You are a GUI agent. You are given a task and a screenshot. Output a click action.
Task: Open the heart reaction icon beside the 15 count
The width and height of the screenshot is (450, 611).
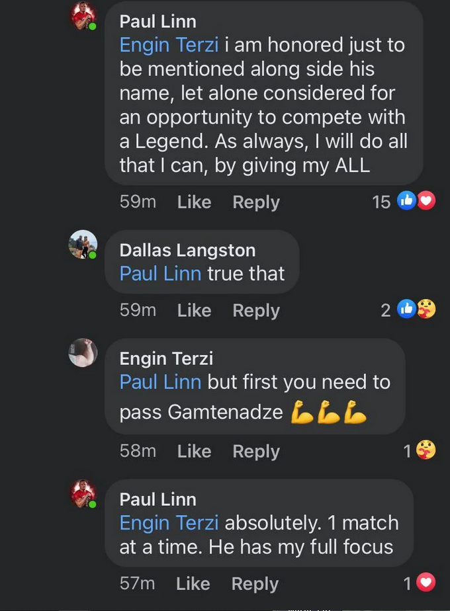(x=426, y=201)
